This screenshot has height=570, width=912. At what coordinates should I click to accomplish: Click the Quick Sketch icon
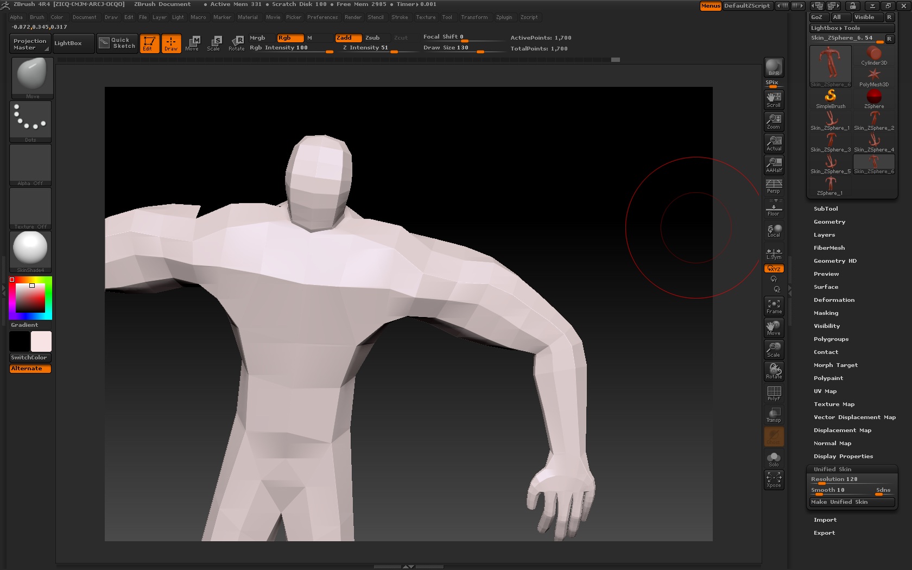pos(117,43)
